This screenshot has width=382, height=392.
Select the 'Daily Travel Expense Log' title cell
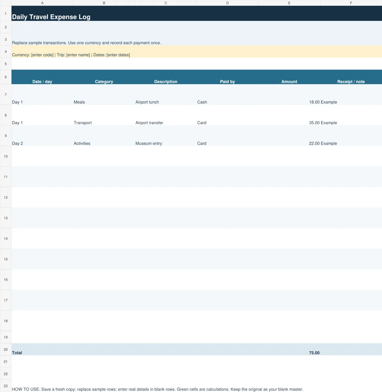(196, 13)
